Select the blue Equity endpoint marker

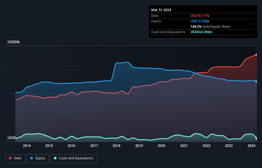tap(257, 81)
